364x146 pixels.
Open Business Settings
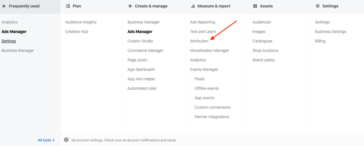click(331, 32)
